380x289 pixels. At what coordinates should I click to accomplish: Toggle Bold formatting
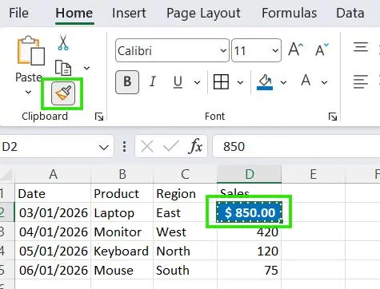coord(127,82)
